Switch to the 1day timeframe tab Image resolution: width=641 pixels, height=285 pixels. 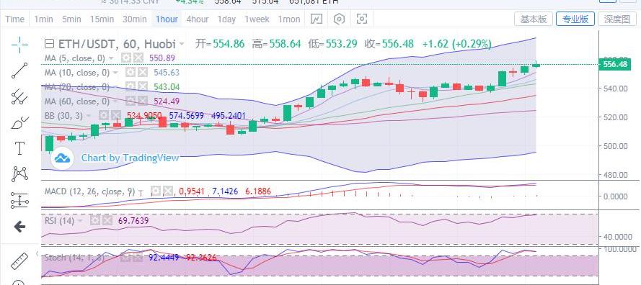click(x=226, y=19)
